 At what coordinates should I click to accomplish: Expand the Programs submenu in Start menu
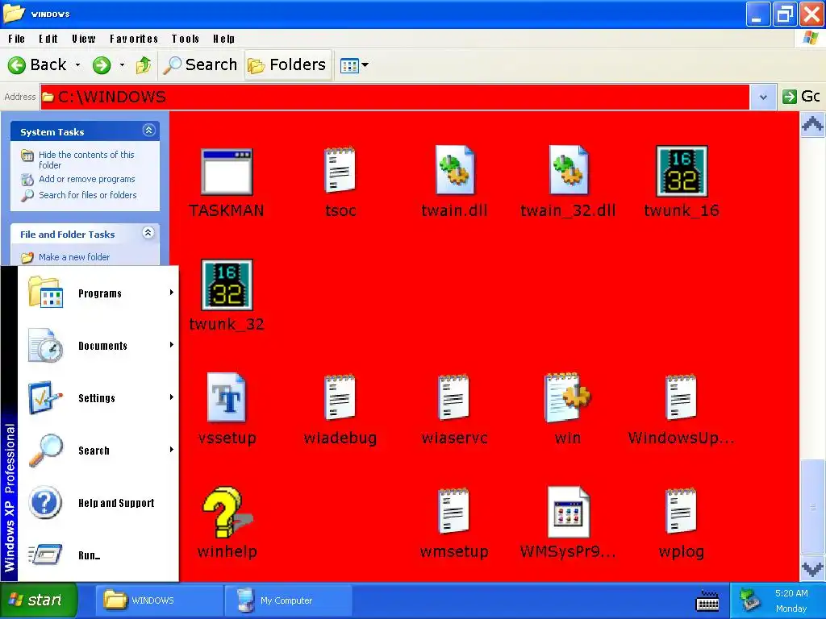(x=98, y=293)
